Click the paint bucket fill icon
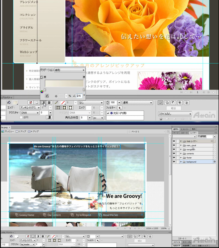Viewport: 219px width, 248px height. tap(9, 103)
